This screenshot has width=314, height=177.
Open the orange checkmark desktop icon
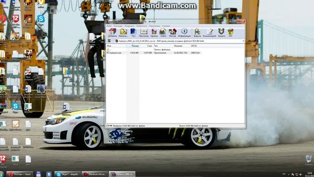pos(15,126)
